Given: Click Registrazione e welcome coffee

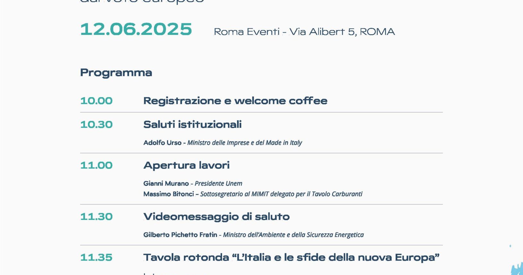Looking at the screenshot, I should (235, 101).
